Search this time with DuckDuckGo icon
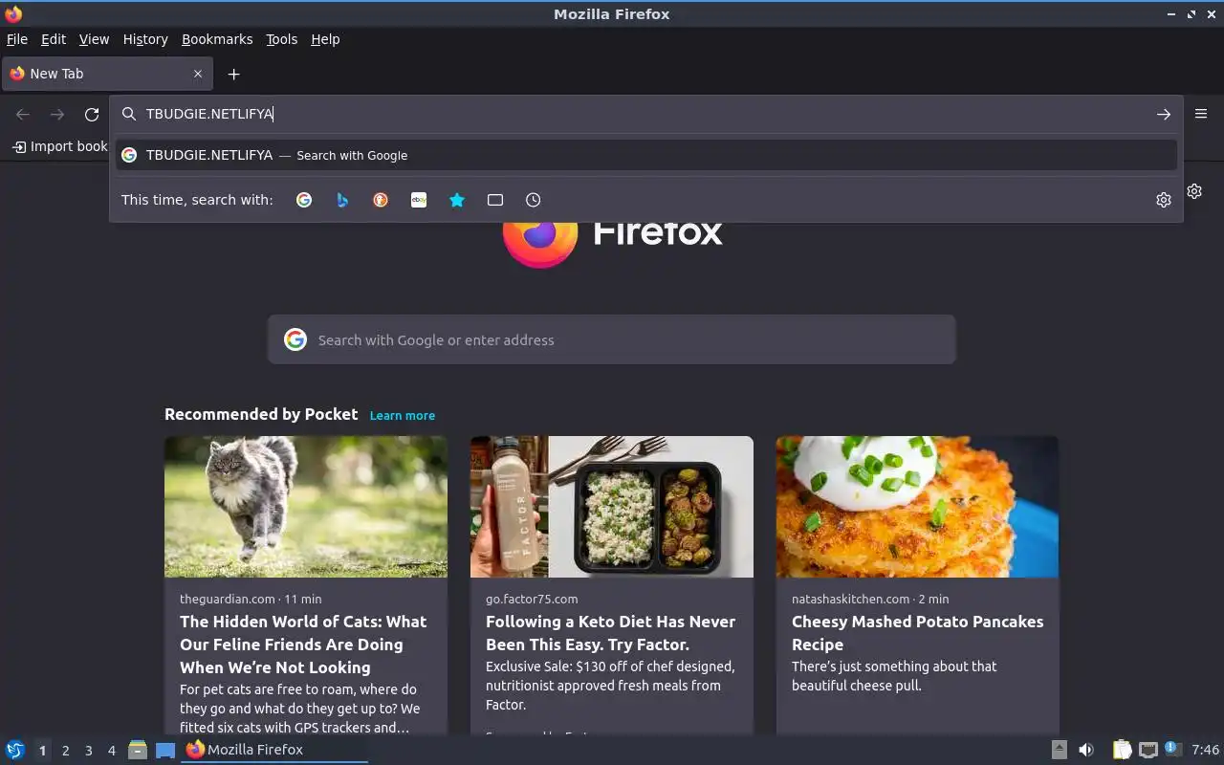1224x765 pixels. point(381,200)
